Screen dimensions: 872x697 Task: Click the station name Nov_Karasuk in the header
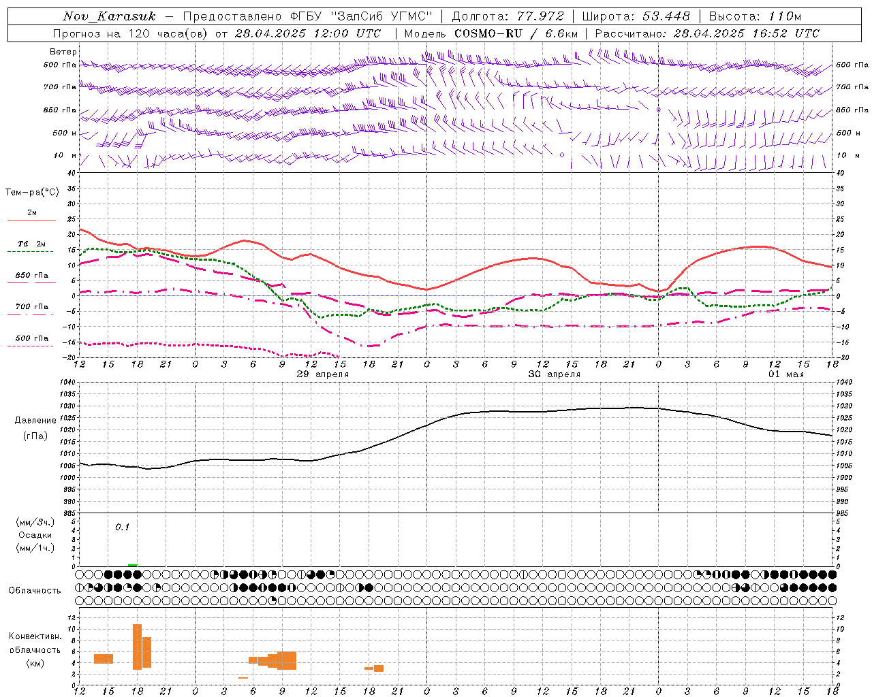pyautogui.click(x=109, y=16)
